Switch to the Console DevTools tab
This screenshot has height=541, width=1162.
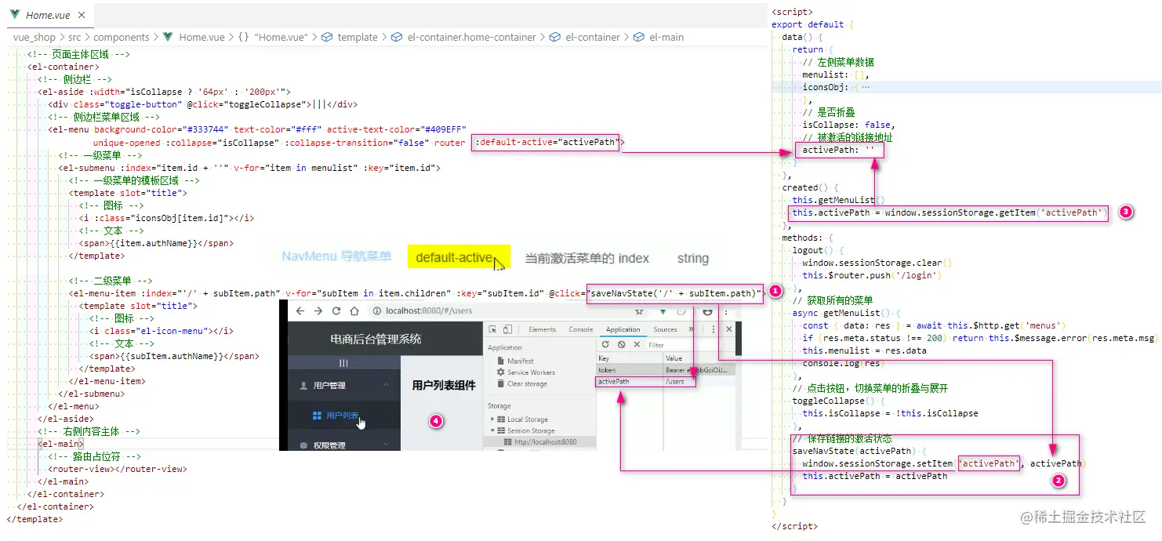580,329
